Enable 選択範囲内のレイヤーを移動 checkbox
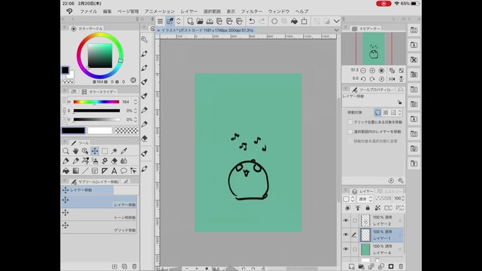The height and width of the screenshot is (271, 482). click(350, 132)
